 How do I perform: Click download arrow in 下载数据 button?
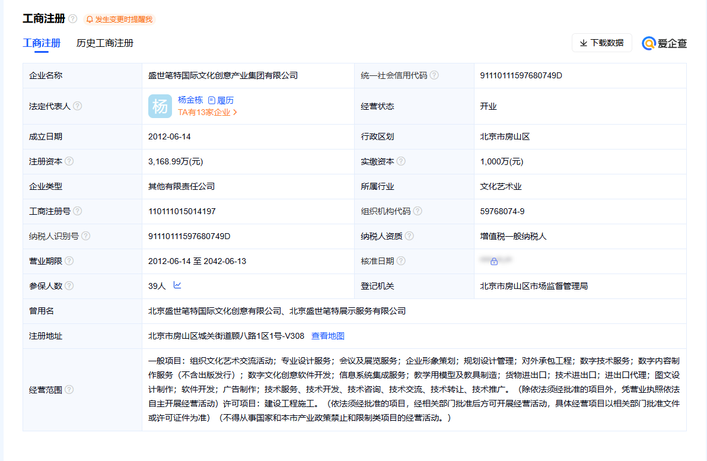584,43
